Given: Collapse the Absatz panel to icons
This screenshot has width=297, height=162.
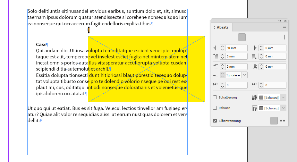Looking at the screenshot, I should (x=280, y=21).
